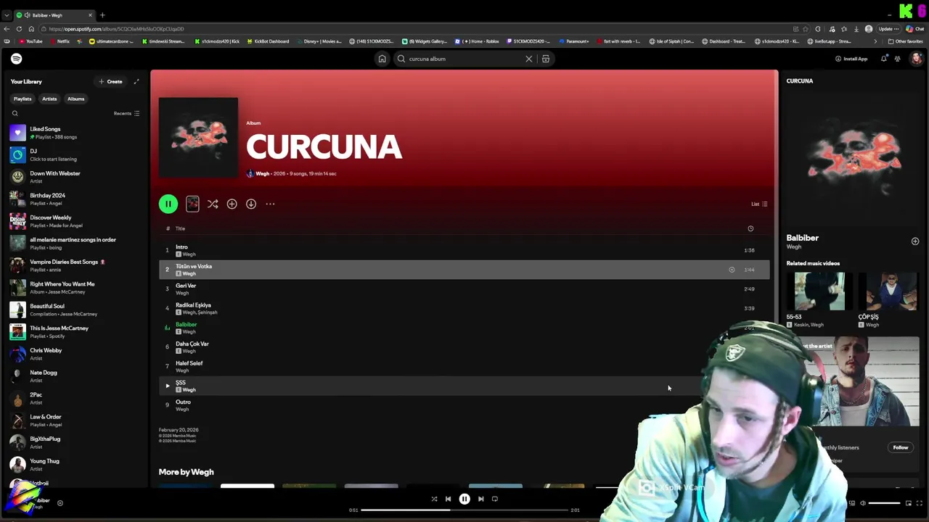Follow the artist in the side panel

click(x=900, y=447)
